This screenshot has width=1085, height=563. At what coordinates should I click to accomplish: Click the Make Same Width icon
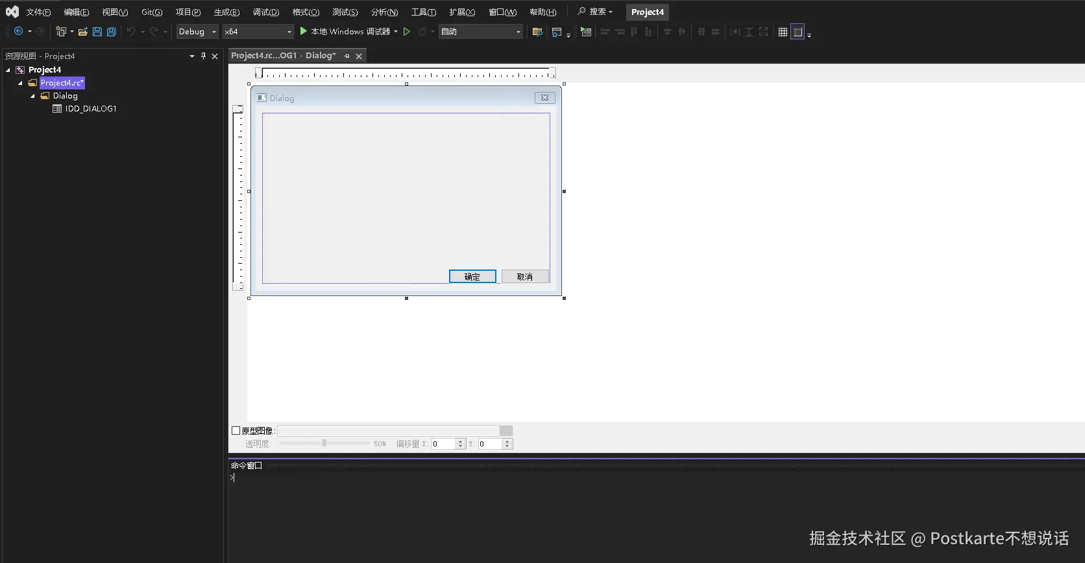coord(735,32)
